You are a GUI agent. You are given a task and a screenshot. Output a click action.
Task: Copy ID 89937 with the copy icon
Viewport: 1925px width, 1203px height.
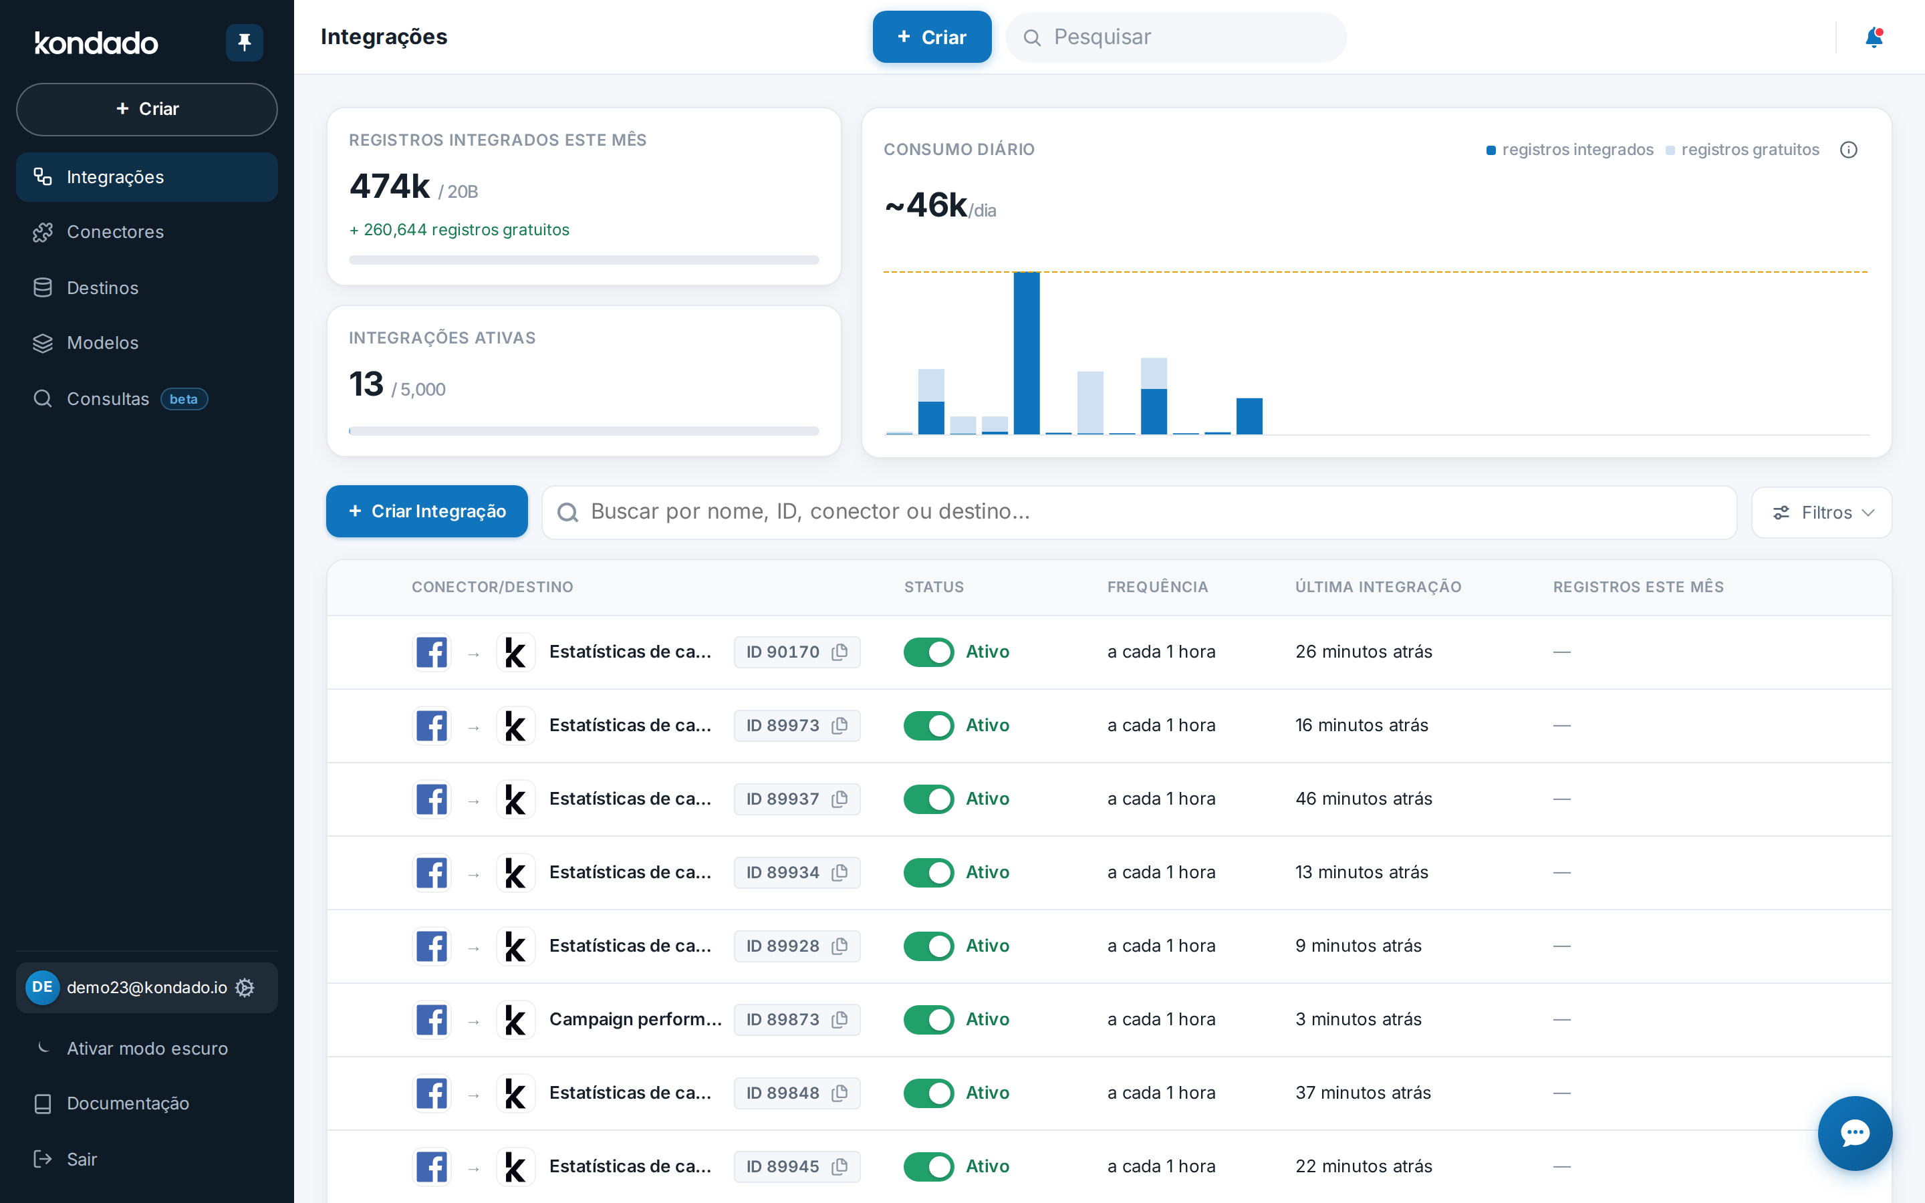point(840,799)
